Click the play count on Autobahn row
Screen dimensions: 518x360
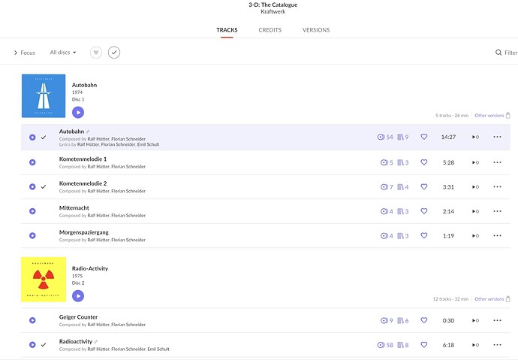[x=475, y=137]
